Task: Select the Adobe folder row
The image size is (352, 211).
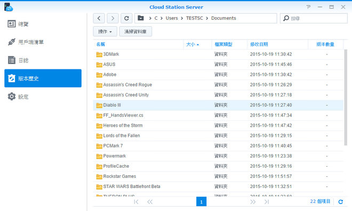Action: 218,75
